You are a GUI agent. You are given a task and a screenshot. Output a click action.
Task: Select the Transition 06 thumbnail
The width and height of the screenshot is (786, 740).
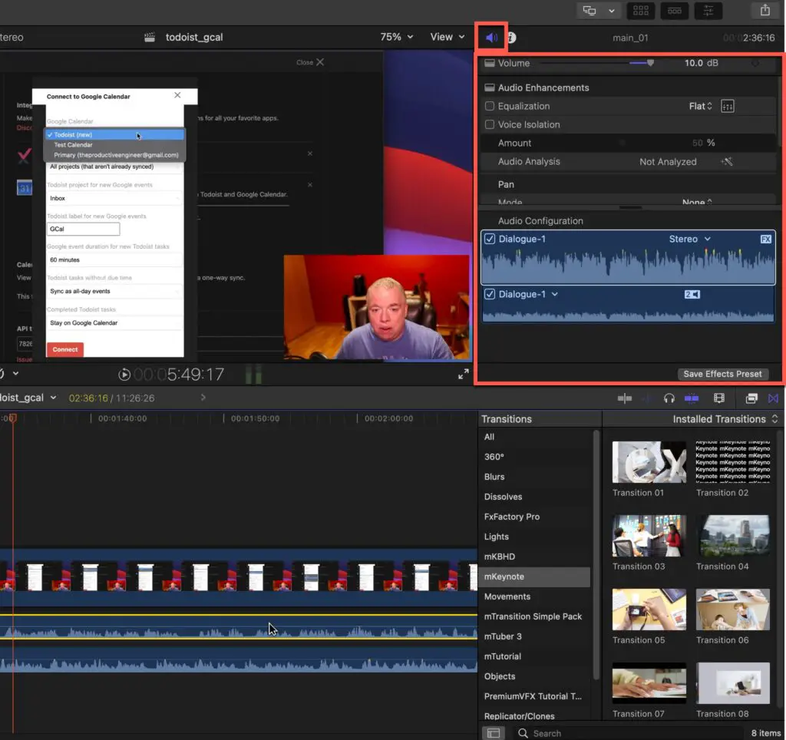pos(733,610)
